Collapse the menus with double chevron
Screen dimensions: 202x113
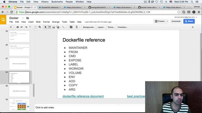pos(193,27)
